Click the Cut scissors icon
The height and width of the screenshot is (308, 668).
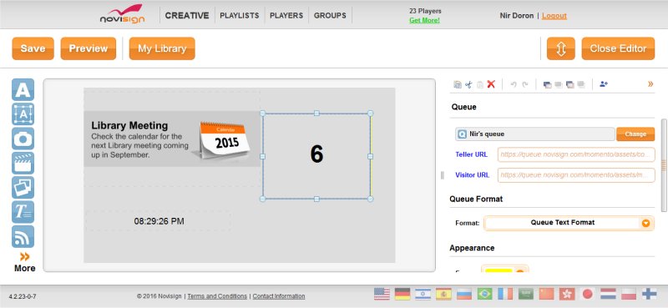tap(468, 84)
